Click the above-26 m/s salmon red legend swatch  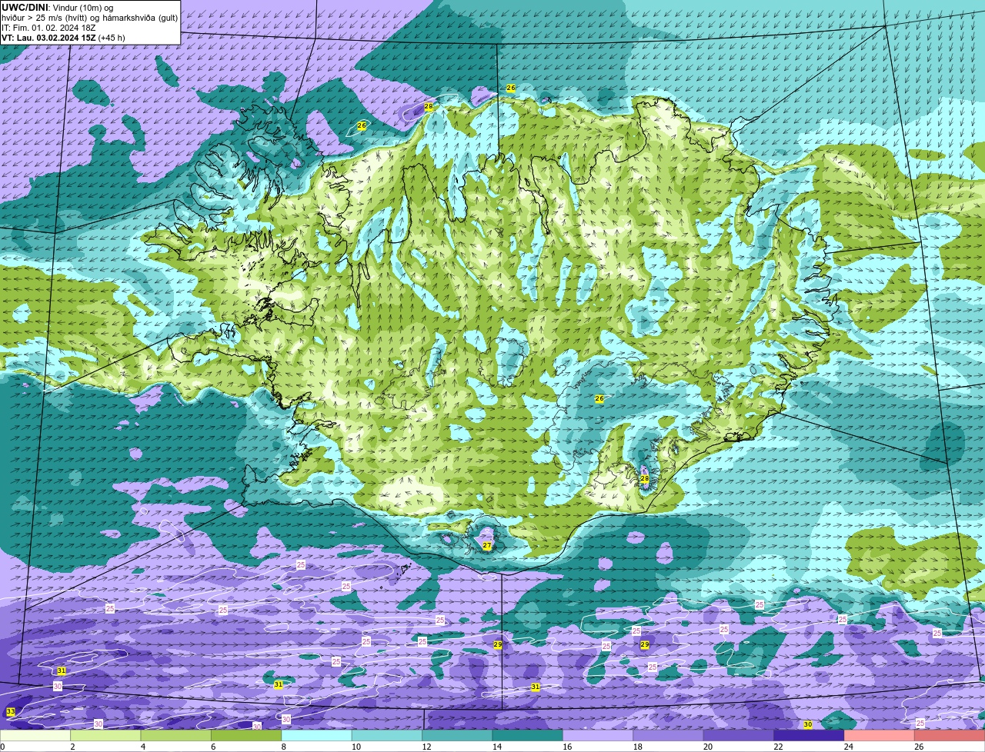point(950,736)
